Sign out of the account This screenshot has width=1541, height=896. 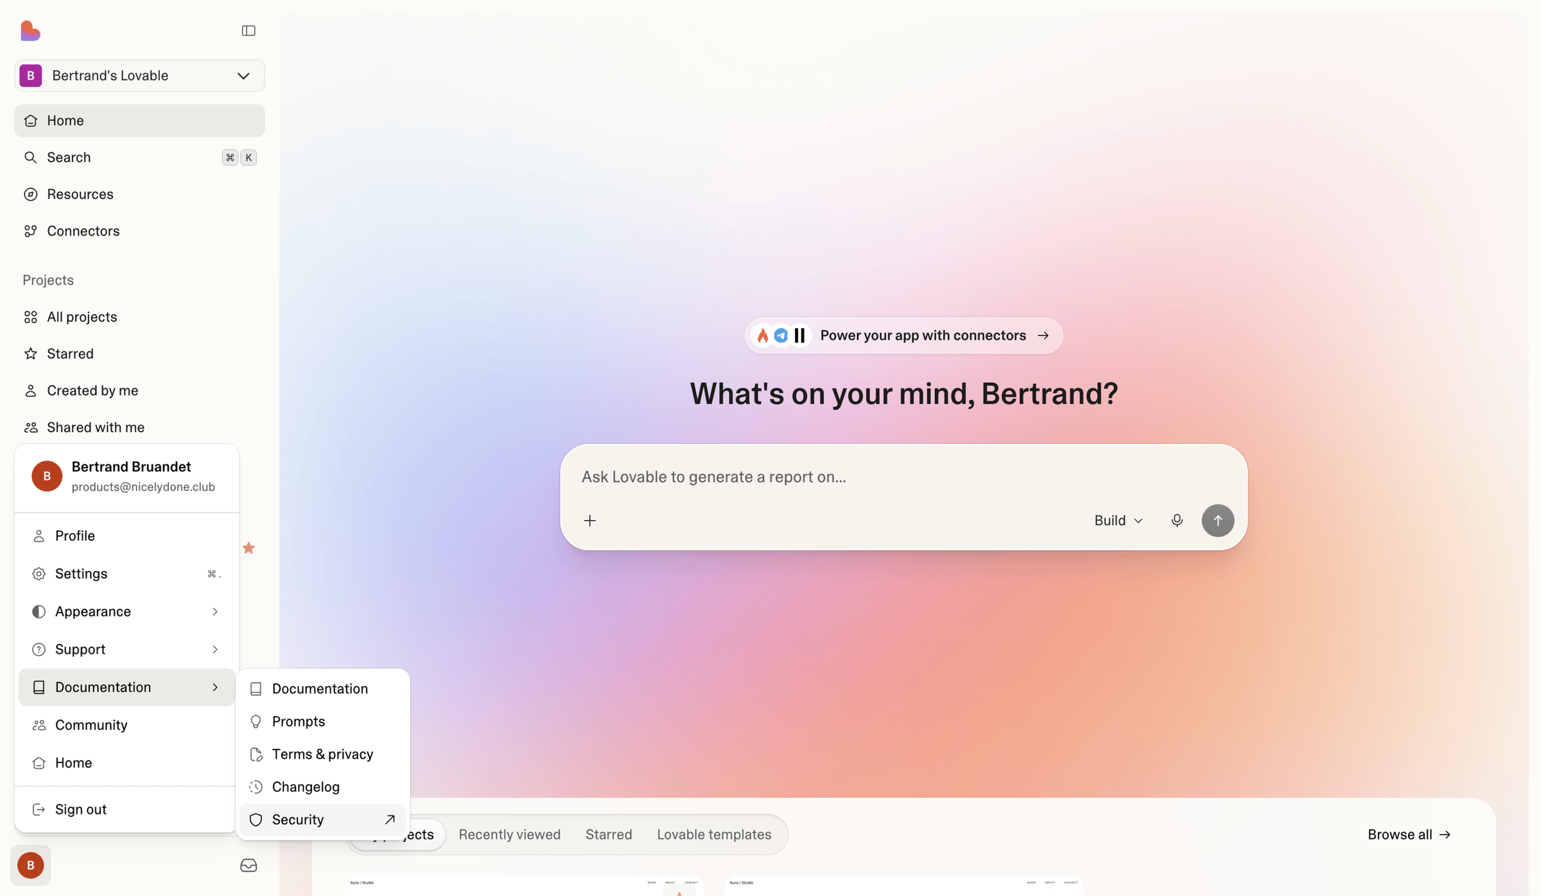[x=127, y=809]
